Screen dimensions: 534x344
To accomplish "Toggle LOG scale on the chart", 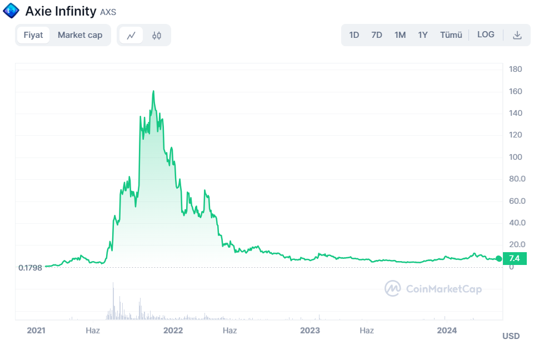I will (486, 35).
